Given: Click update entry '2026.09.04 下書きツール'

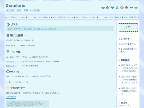Looking at the screenshot, I should click(x=129, y=80).
